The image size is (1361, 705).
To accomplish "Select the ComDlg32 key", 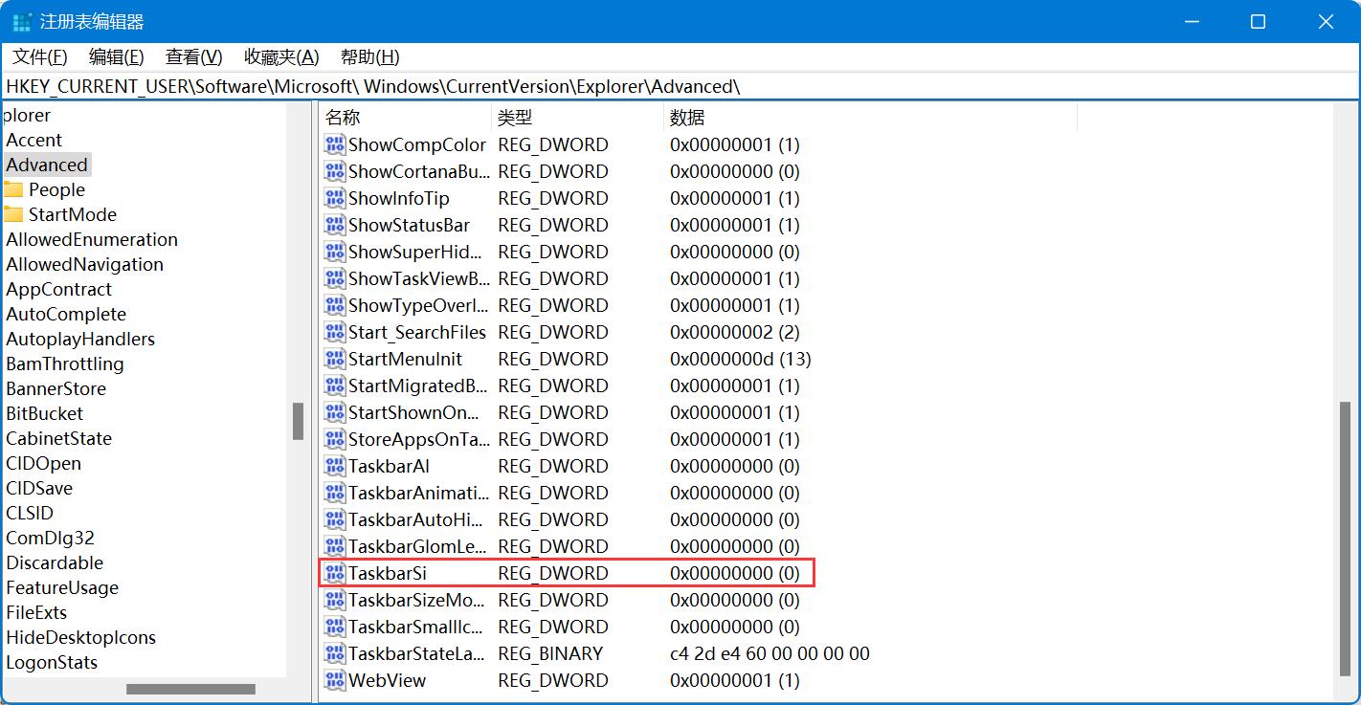I will tap(50, 538).
